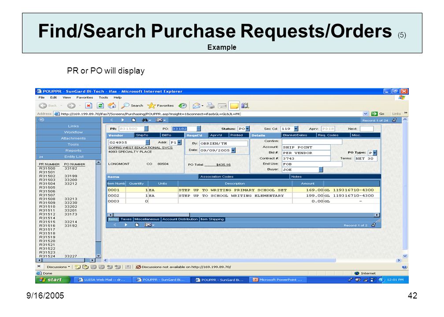
Task: Open the vendor 024935 lookup button
Action: pyautogui.click(x=148, y=142)
